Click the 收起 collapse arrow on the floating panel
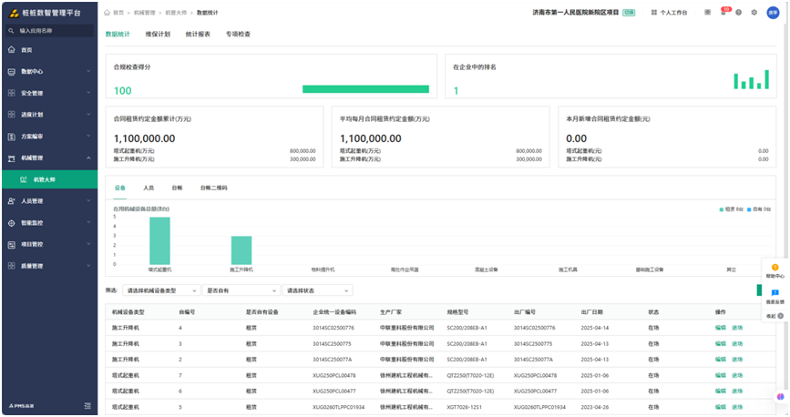Image resolution: width=790 pixels, height=417 pixels. tap(780, 316)
